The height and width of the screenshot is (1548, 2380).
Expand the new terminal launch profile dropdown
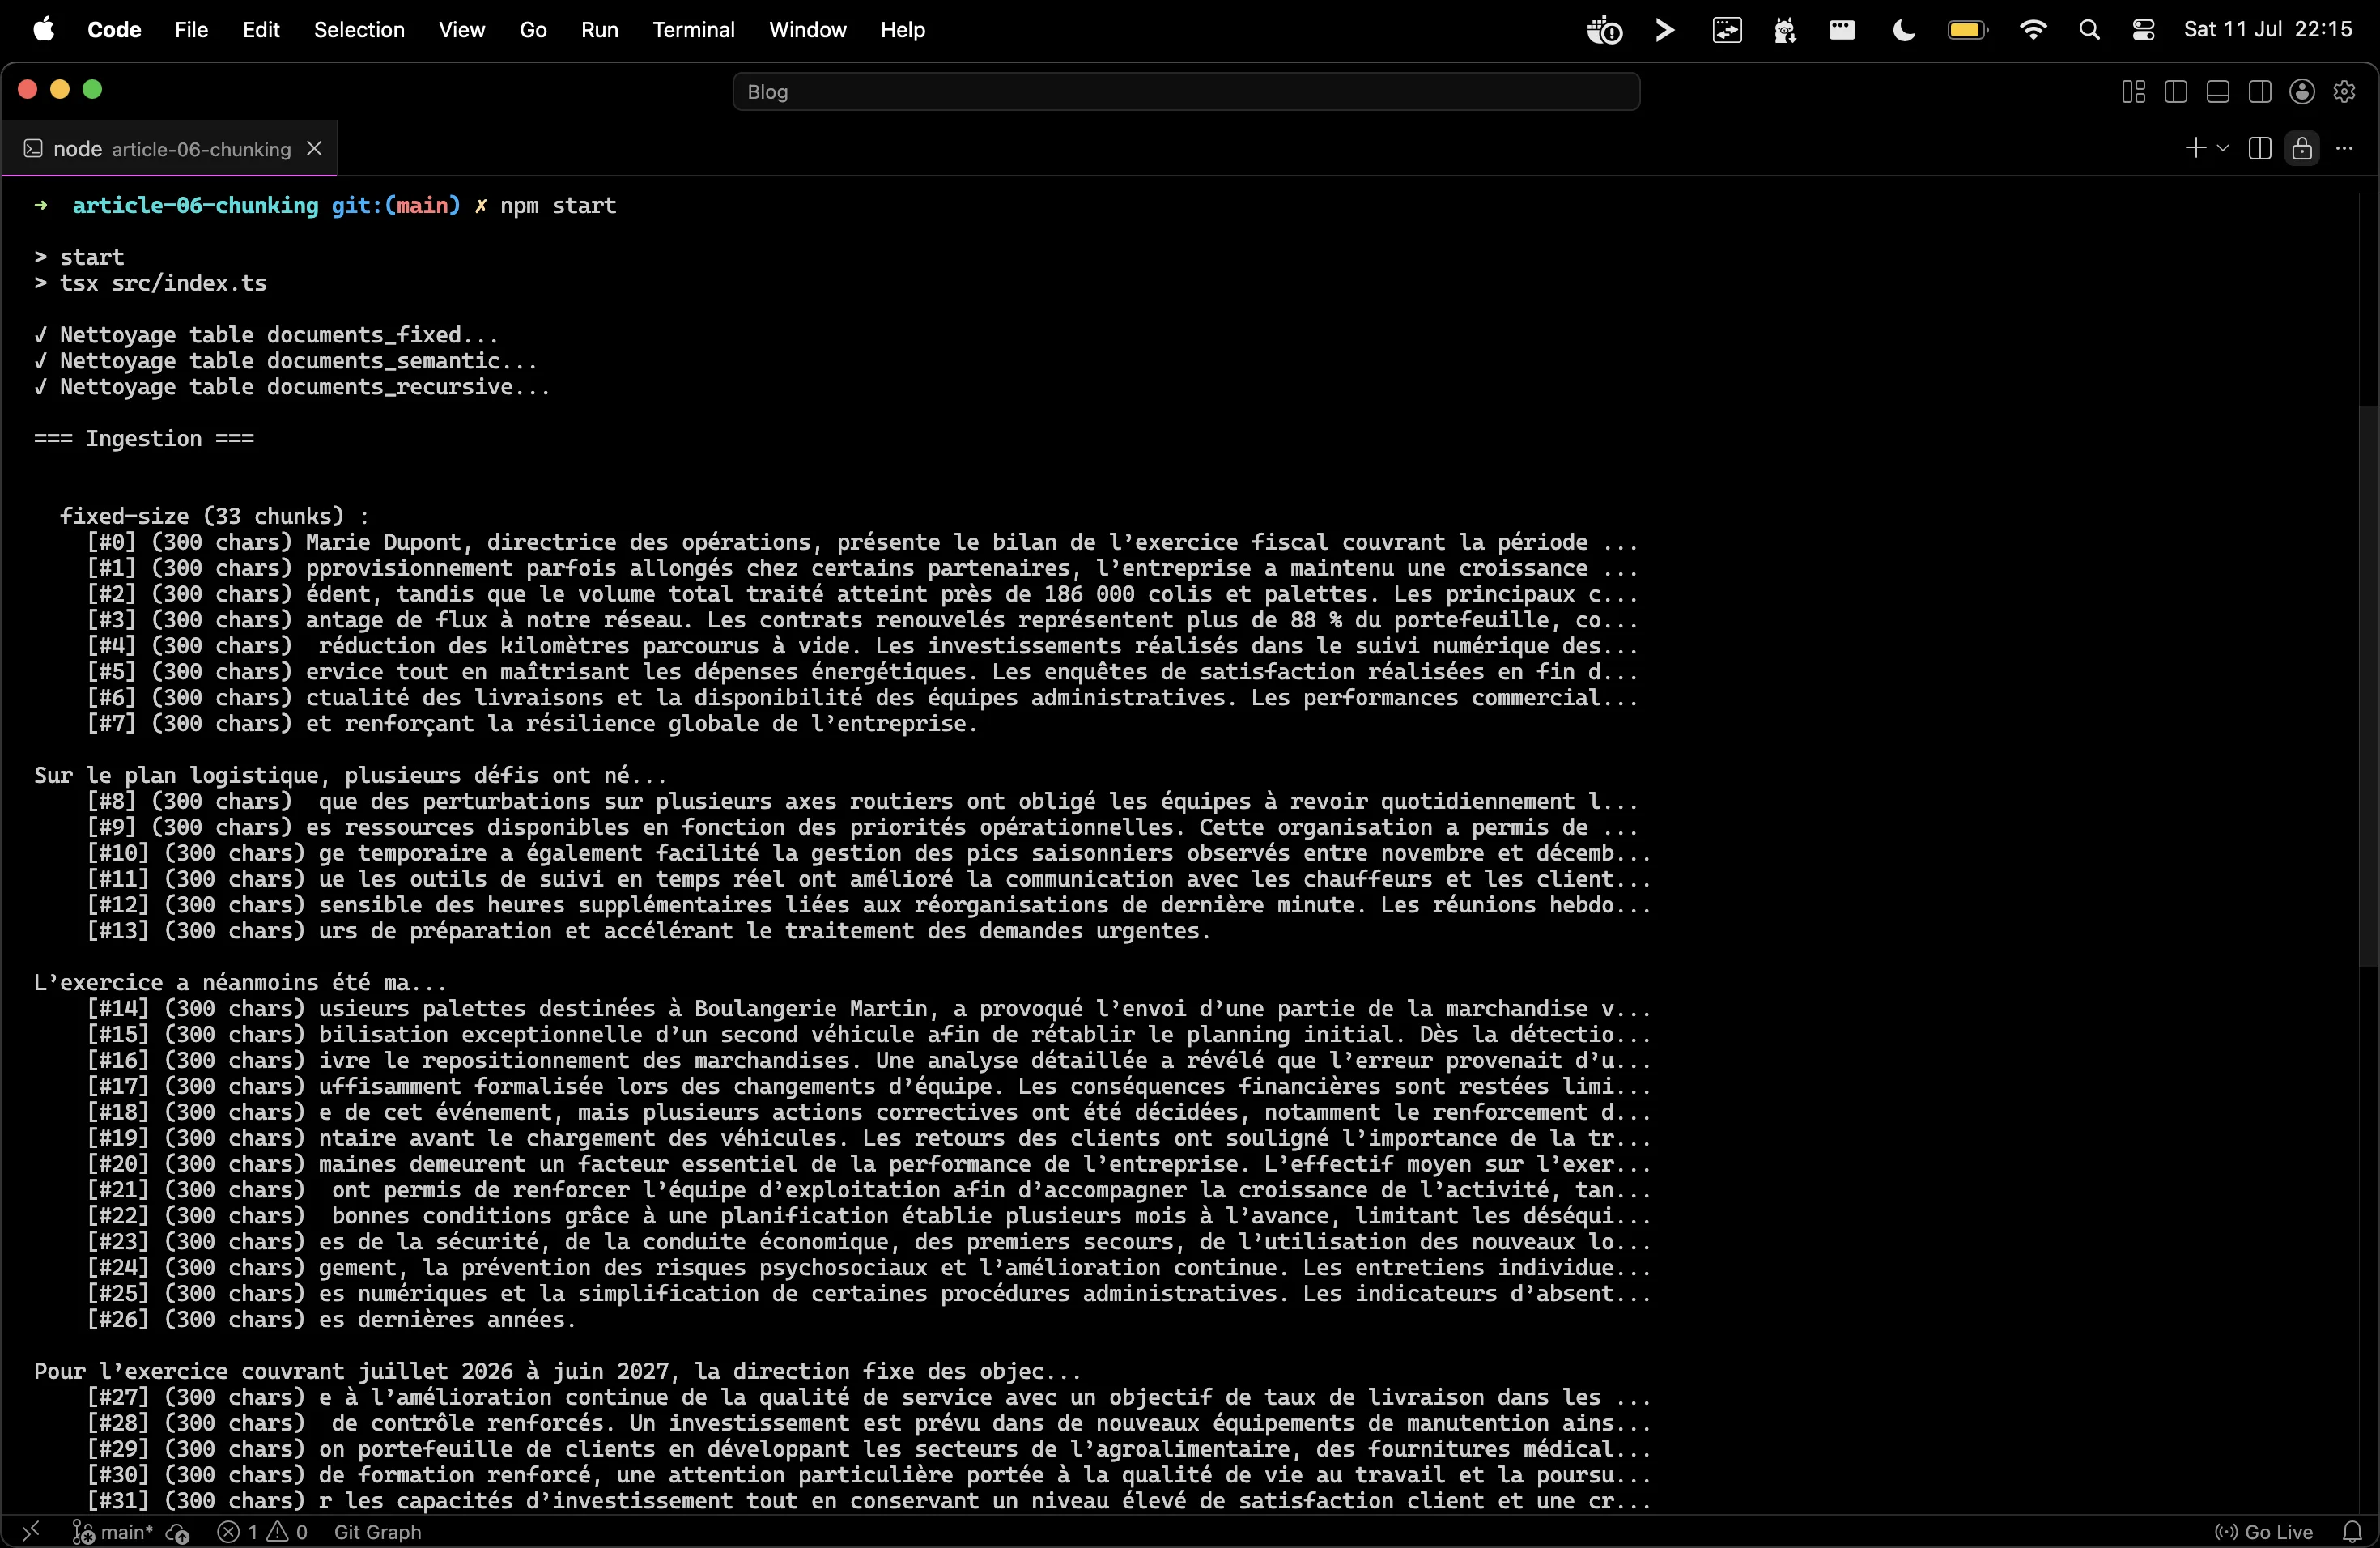click(x=2222, y=149)
